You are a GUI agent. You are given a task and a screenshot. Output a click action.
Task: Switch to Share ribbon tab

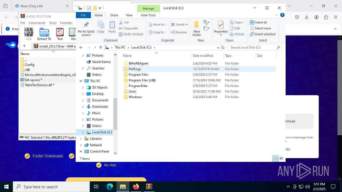114,15
